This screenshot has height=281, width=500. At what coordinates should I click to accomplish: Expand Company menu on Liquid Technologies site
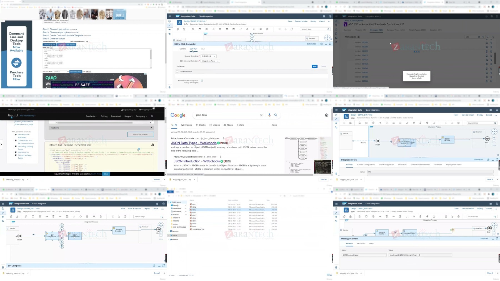[141, 116]
